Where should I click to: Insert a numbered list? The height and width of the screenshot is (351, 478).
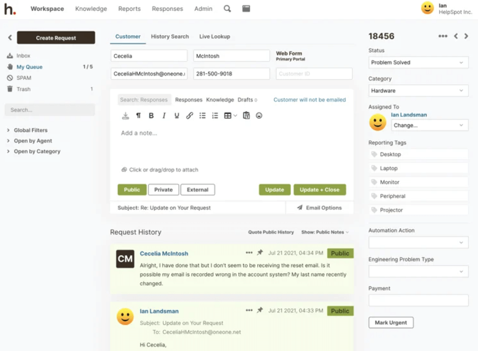pos(215,116)
